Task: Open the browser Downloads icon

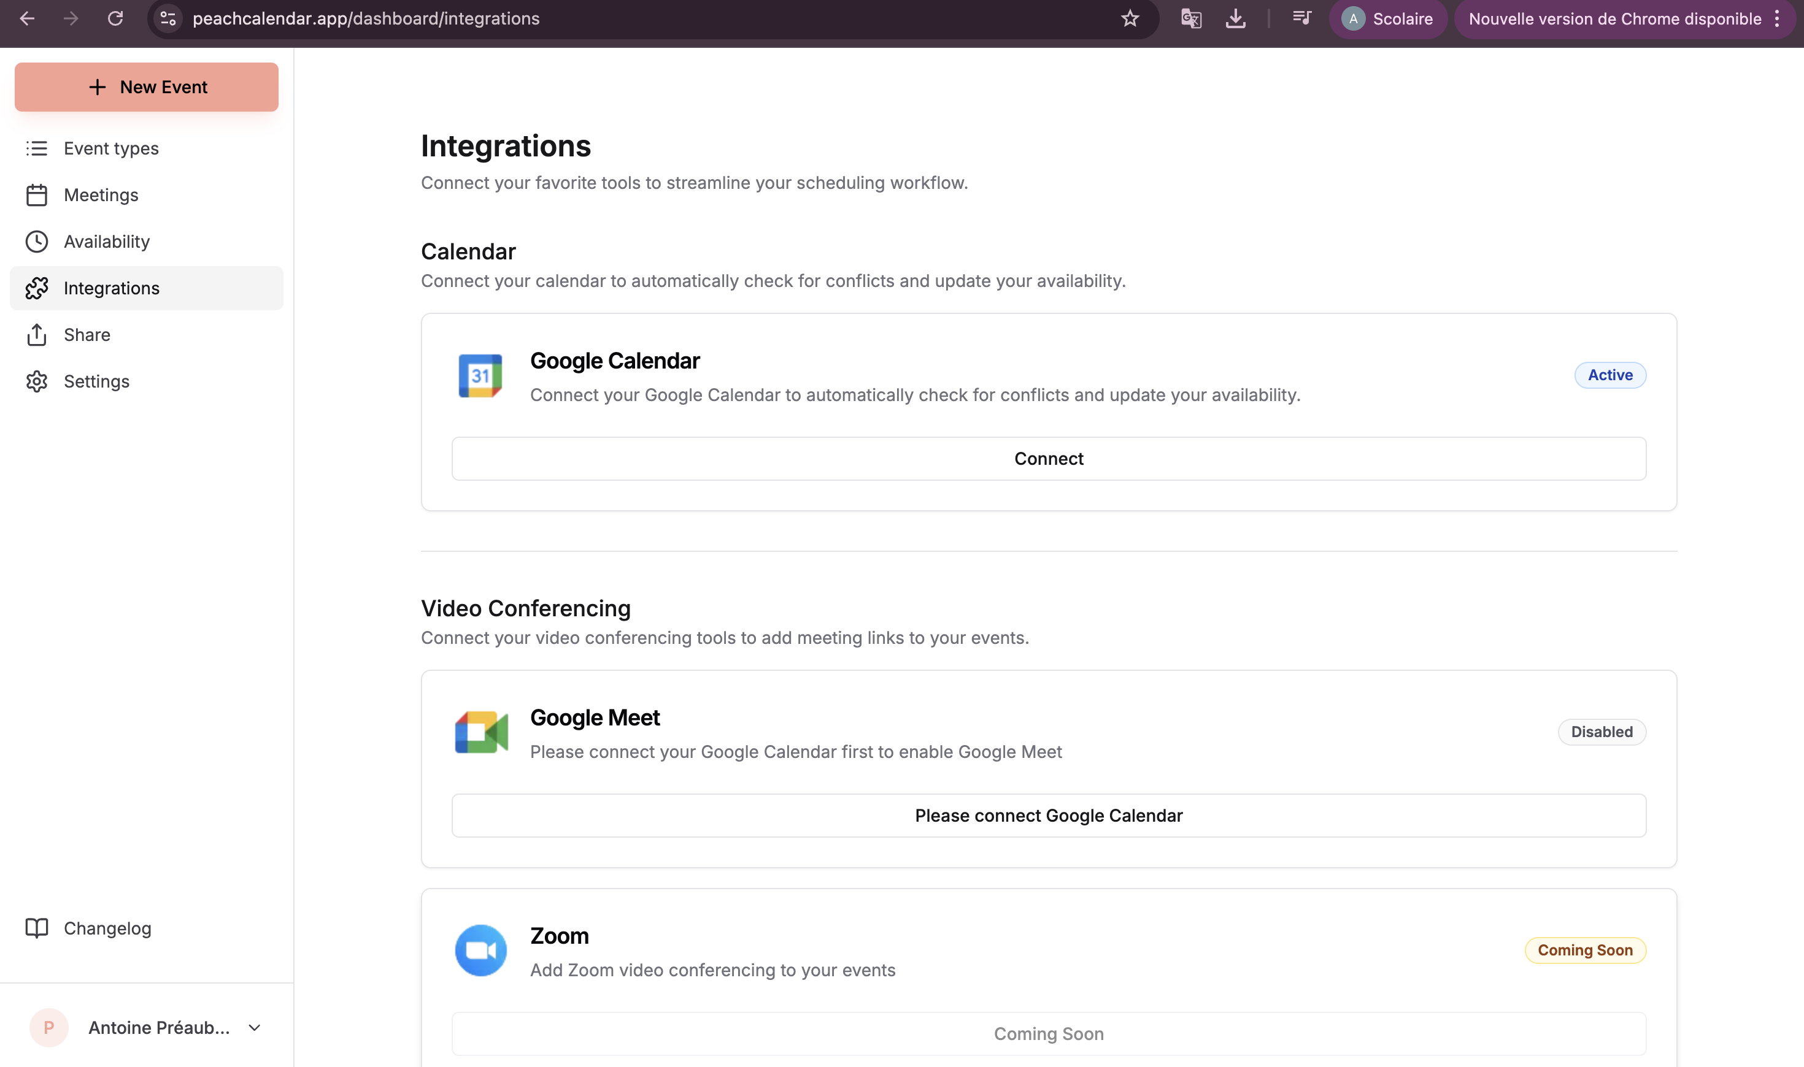Action: click(x=1236, y=18)
